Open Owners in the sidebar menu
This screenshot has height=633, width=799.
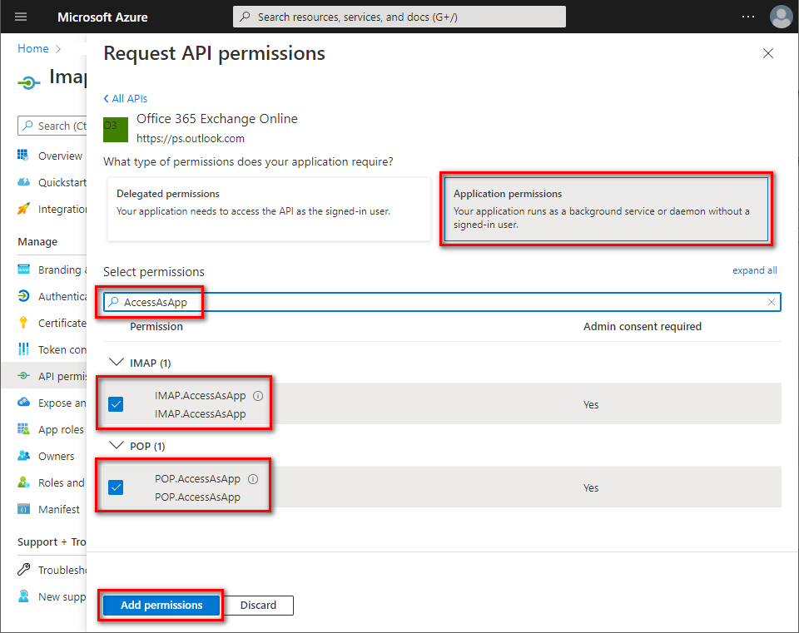pyautogui.click(x=56, y=457)
